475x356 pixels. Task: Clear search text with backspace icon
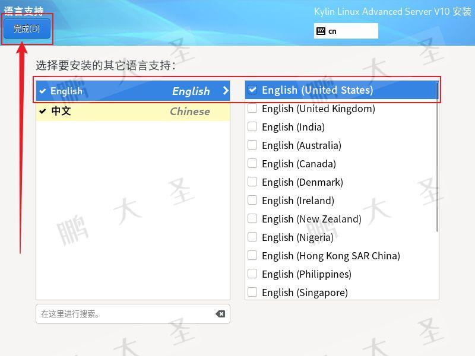[220, 314]
